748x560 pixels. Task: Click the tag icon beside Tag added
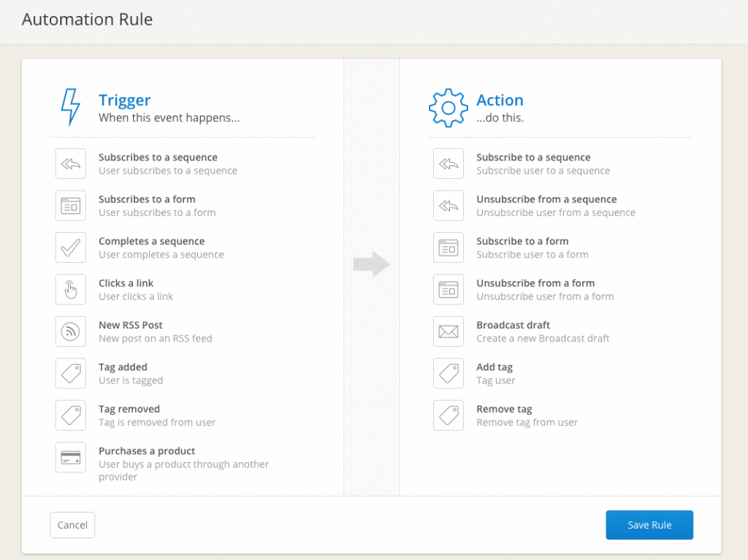71,373
